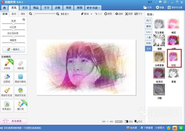Switch to the 饰品 tab
The width and height of the screenshot is (185, 131).
point(36,8)
